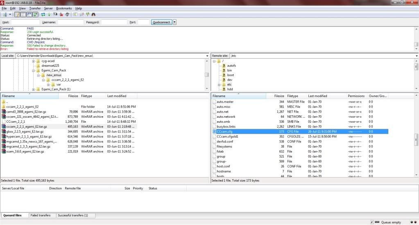Viewport: 419px width, 225px height.
Task: Toggle local directory tree display icon
Action: pyautogui.click(x=23, y=14)
